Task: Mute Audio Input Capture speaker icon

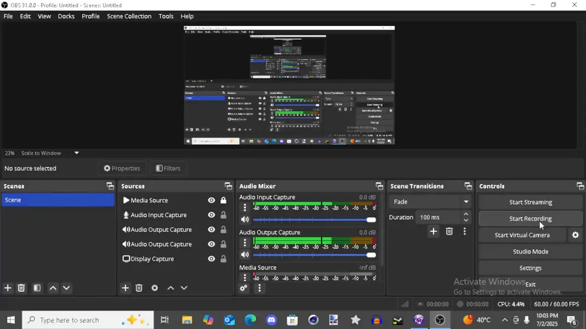Action: tap(245, 219)
